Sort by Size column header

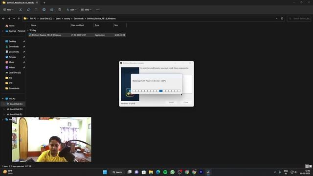(116, 25)
